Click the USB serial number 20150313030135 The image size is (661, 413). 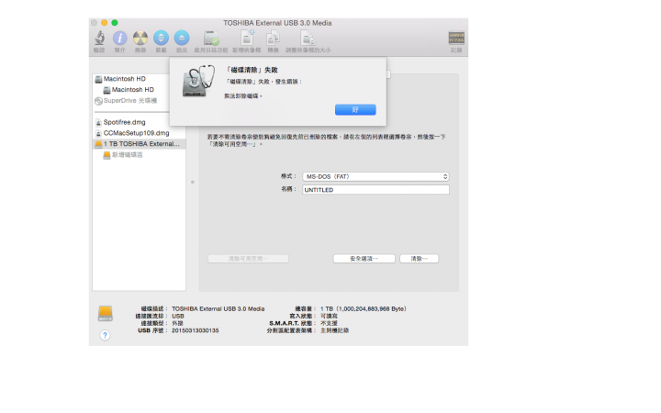196,330
